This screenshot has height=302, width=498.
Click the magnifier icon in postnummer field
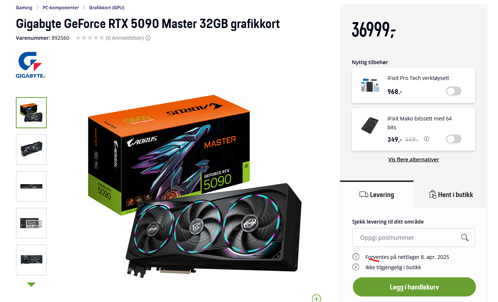coord(464,238)
